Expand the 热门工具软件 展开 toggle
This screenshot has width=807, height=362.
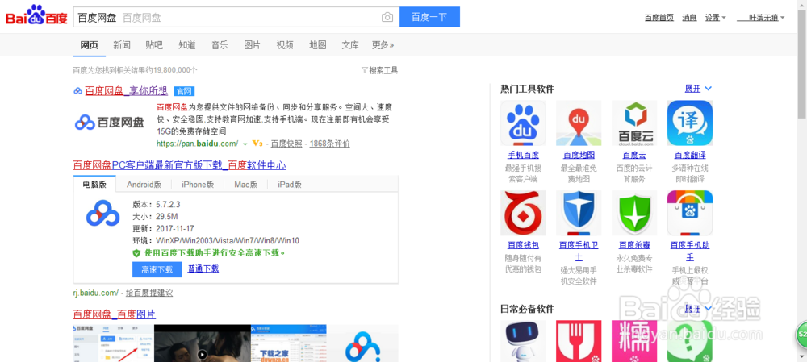point(698,89)
